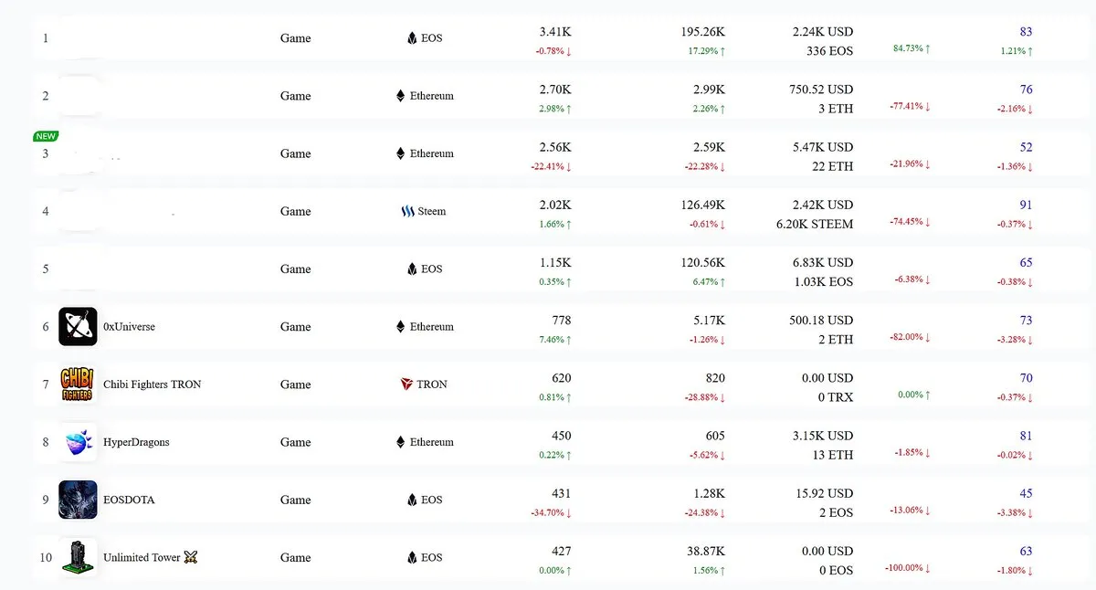Click the HyperDragons dragon icon
This screenshot has width=1096, height=590.
[x=78, y=442]
